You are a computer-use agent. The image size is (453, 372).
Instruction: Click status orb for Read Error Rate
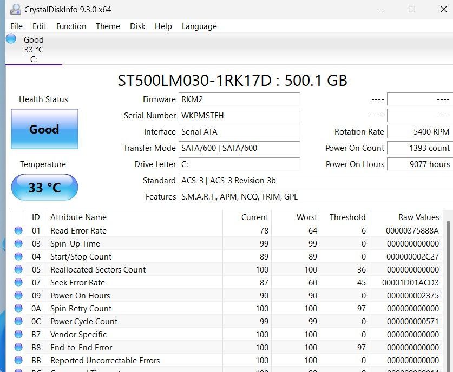click(18, 230)
